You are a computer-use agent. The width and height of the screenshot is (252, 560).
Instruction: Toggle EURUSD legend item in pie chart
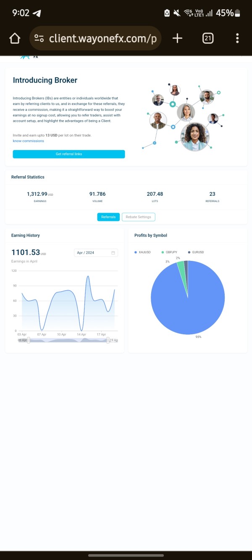196,252
